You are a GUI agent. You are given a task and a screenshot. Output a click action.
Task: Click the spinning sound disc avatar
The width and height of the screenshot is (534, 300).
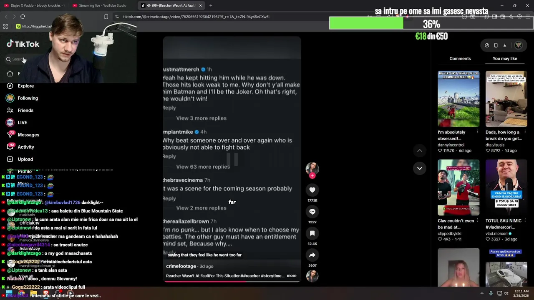click(x=312, y=276)
